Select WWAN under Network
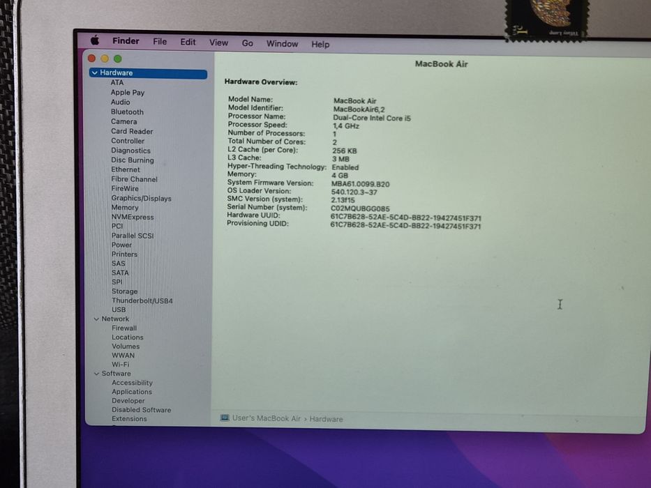The image size is (651, 488). pyautogui.click(x=124, y=356)
